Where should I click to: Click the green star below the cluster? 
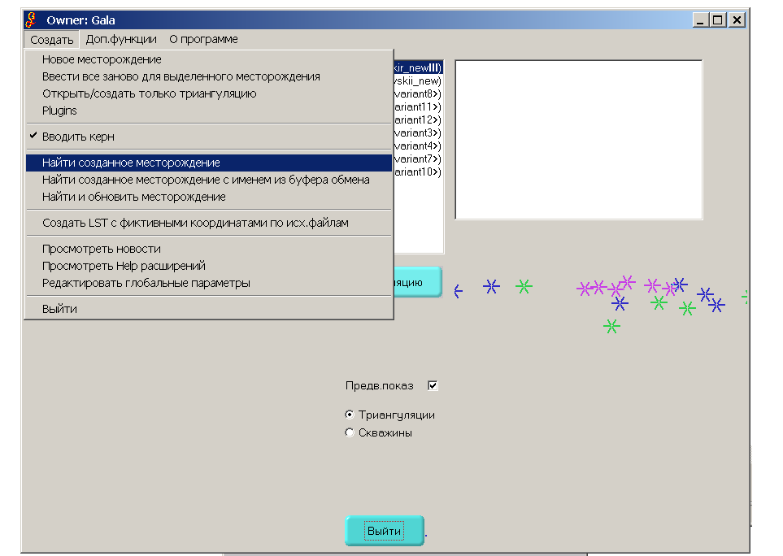point(611,327)
